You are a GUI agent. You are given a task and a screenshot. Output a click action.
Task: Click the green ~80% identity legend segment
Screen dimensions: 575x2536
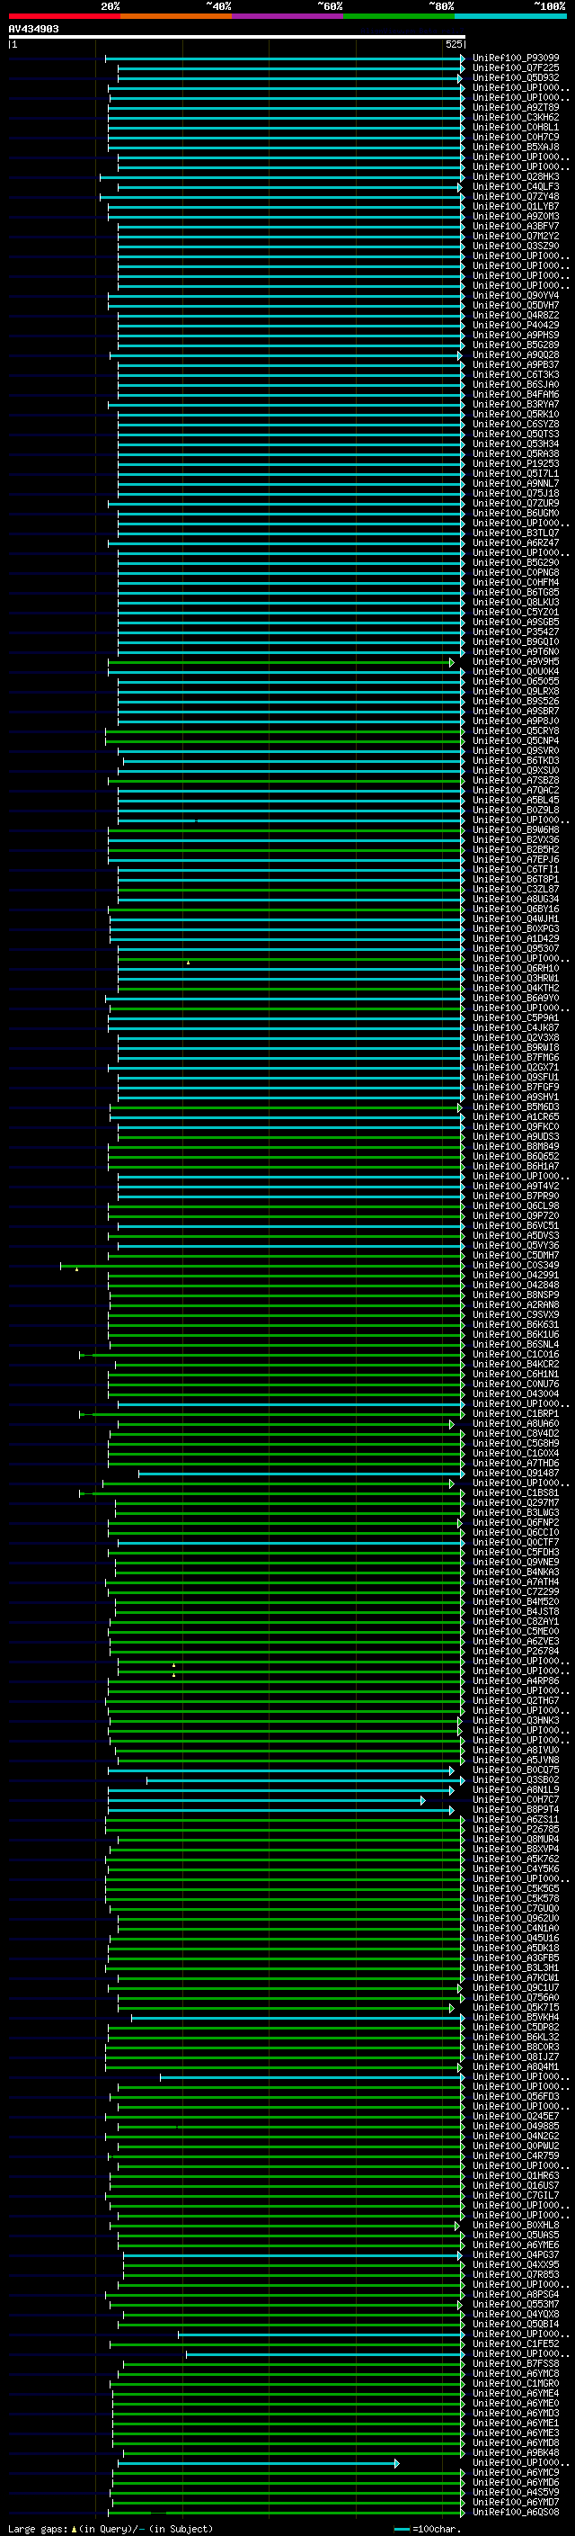pyautogui.click(x=399, y=16)
